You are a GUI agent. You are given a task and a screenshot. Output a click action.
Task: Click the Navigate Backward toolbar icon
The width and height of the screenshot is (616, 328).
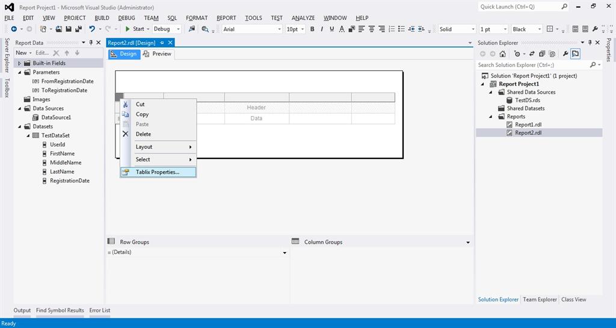pyautogui.click(x=14, y=29)
